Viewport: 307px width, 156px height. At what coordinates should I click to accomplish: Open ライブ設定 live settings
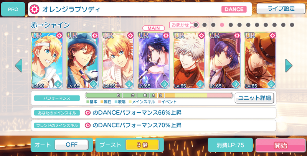click(281, 8)
